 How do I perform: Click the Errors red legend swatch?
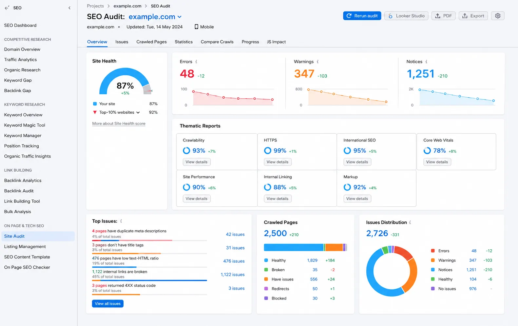pyautogui.click(x=433, y=251)
